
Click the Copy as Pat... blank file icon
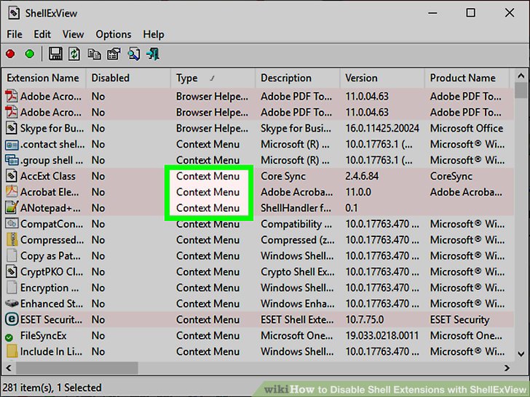coord(12,255)
